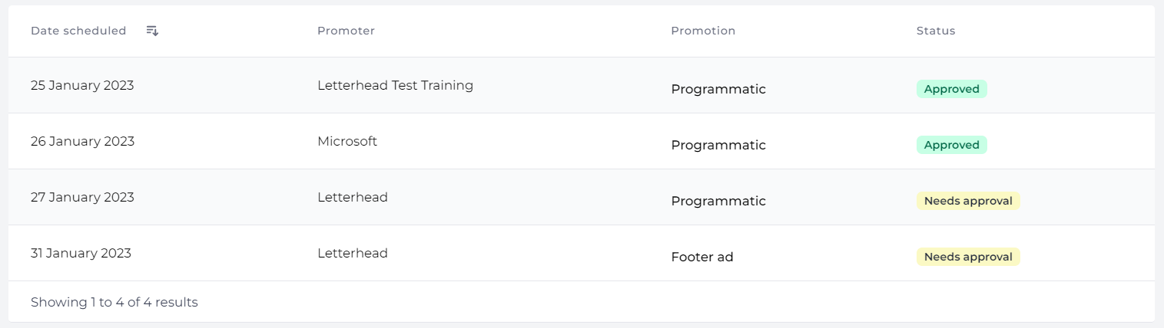
Task: Click Needs approval badge for Footer ad
Action: pos(968,257)
